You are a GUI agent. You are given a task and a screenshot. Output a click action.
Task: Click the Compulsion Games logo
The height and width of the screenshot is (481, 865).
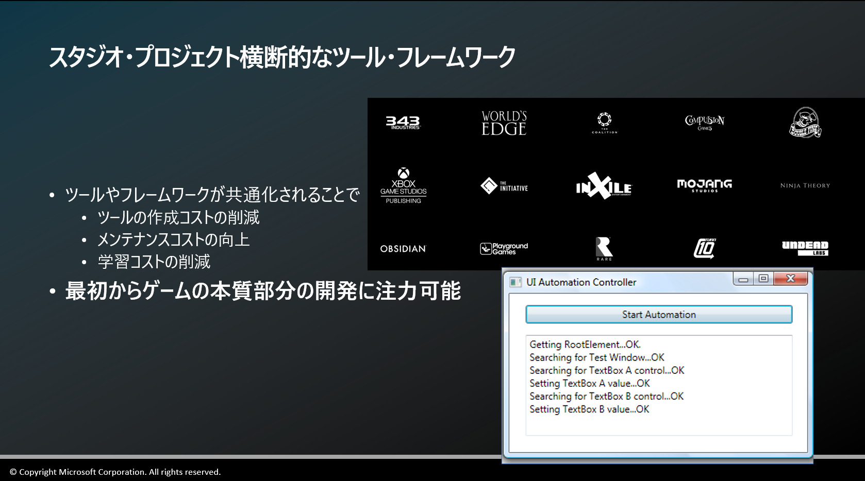(x=705, y=123)
